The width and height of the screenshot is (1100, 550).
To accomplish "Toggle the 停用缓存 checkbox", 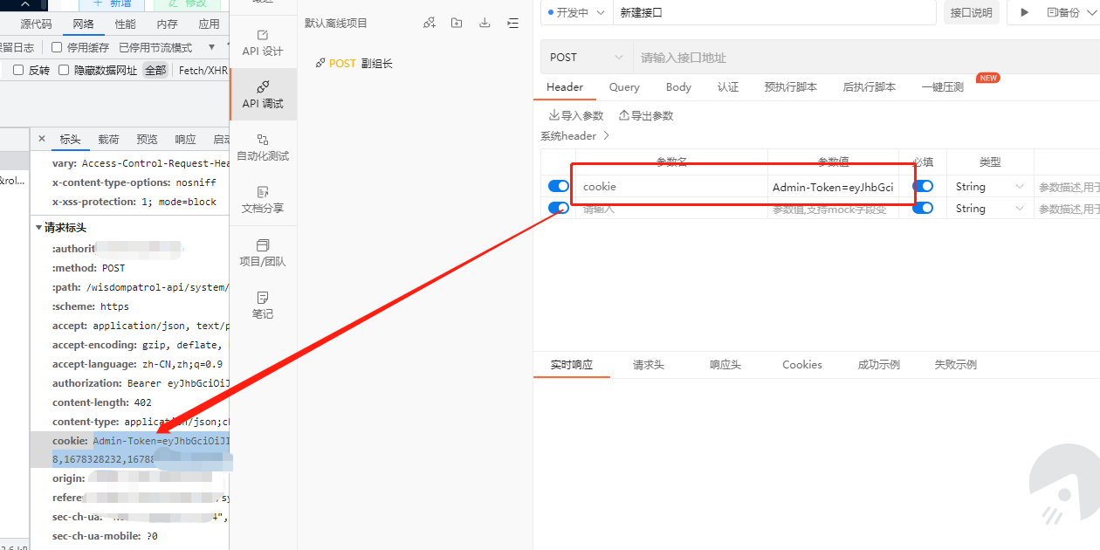I will (57, 47).
